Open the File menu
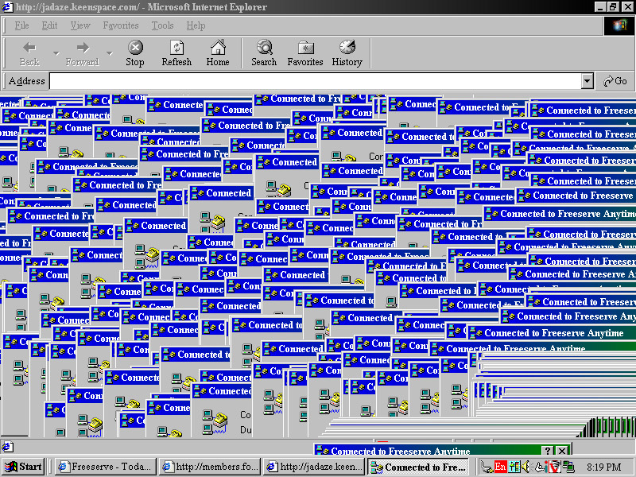The image size is (636, 477). click(x=21, y=25)
